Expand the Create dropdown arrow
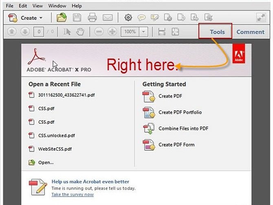The height and width of the screenshot is (205, 273). pos(41,18)
